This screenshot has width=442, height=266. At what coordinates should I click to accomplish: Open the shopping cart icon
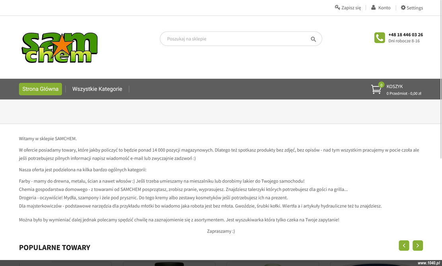tap(376, 89)
